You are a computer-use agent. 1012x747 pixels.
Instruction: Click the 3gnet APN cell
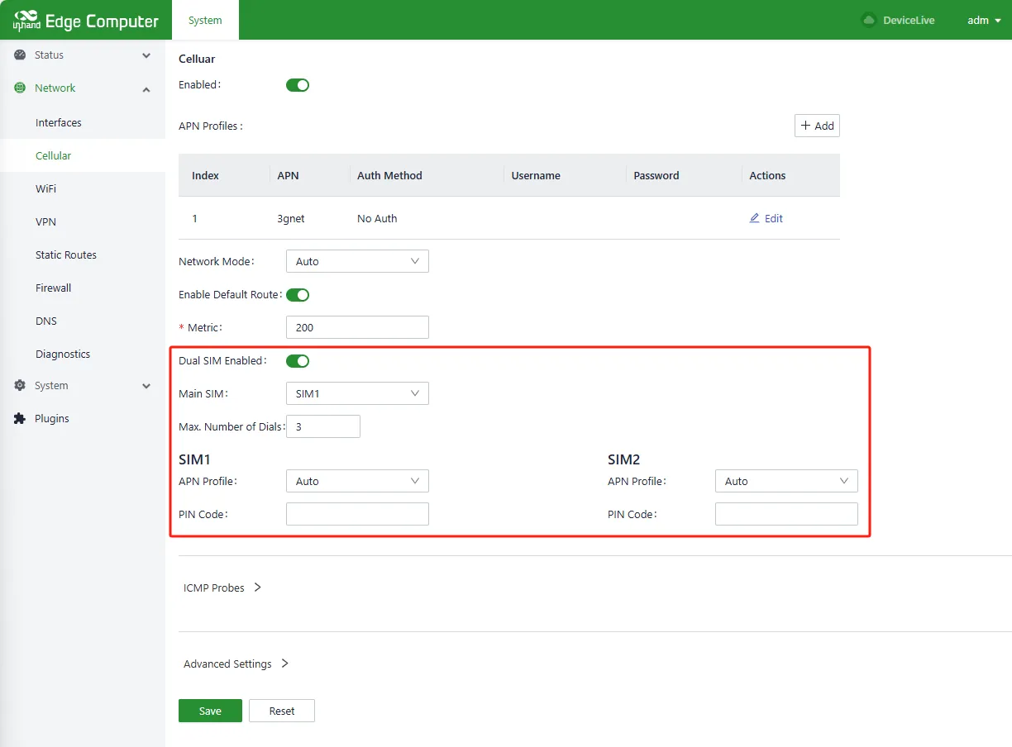click(291, 218)
